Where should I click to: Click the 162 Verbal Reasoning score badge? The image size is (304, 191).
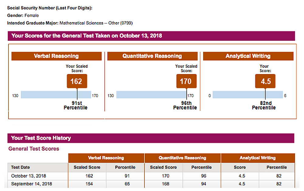tap(76, 81)
